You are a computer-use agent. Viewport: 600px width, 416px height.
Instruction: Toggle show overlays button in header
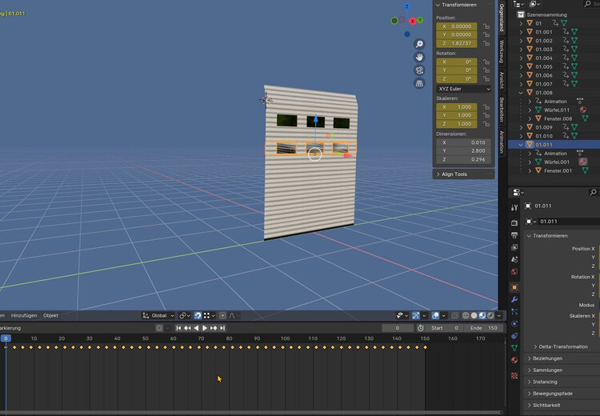pyautogui.click(x=435, y=315)
